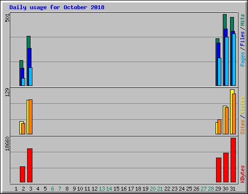The image size is (248, 194).
Task: Click the orange sites bar for day 31
Action: pyautogui.click(x=234, y=114)
